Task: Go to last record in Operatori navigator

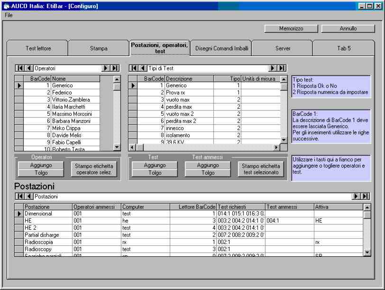Action: click(115, 68)
